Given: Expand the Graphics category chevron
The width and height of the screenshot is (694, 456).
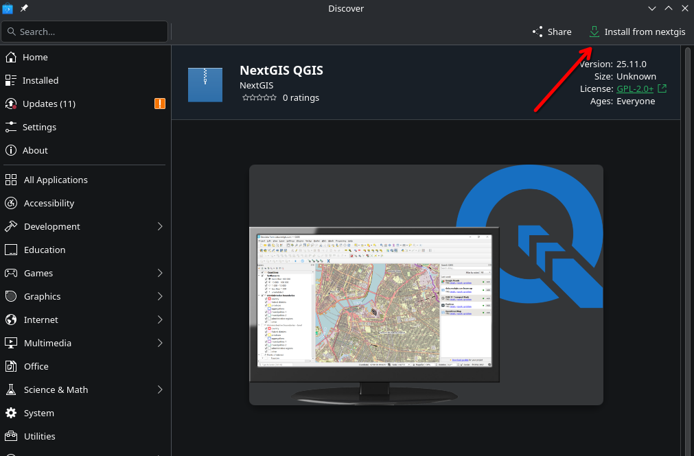Looking at the screenshot, I should (x=160, y=297).
